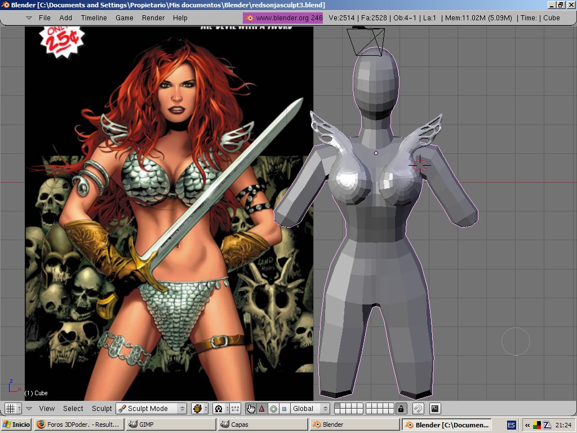This screenshot has height=433, width=577.
Task: Open the Sculpt Mode dropdown
Action: pyautogui.click(x=151, y=408)
